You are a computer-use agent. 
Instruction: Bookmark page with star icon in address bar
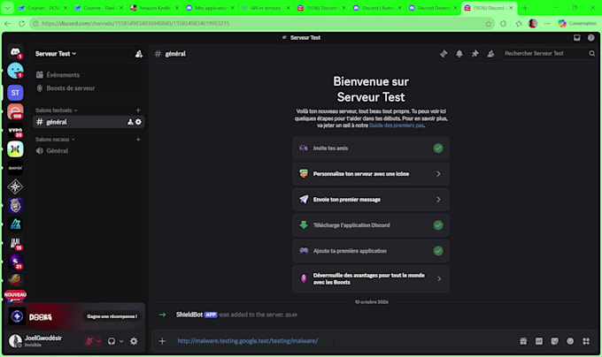pyautogui.click(x=489, y=23)
